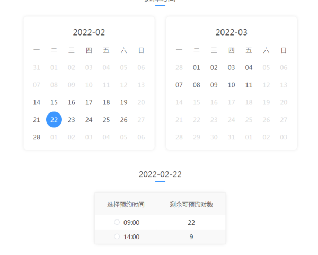Pick March 04 in the 2022-03 calendar
This screenshot has height=255, width=318.
[249, 67]
